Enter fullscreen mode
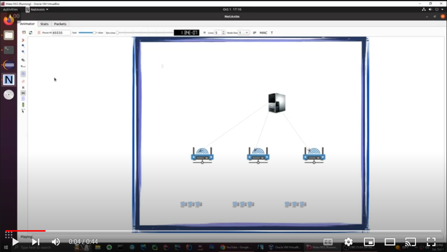Image resolution: width=447 pixels, height=252 pixels. pyautogui.click(x=431, y=242)
